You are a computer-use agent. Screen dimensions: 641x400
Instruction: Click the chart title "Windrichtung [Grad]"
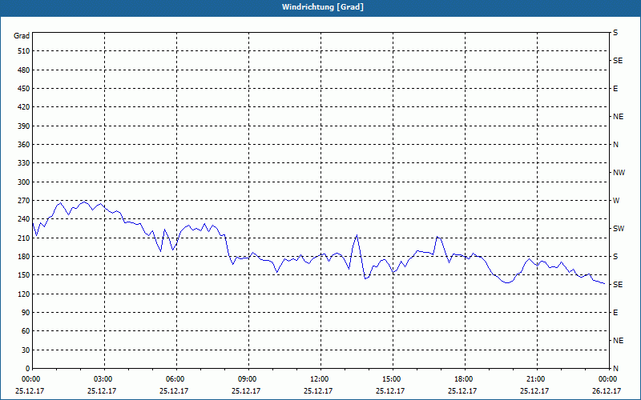(x=323, y=7)
